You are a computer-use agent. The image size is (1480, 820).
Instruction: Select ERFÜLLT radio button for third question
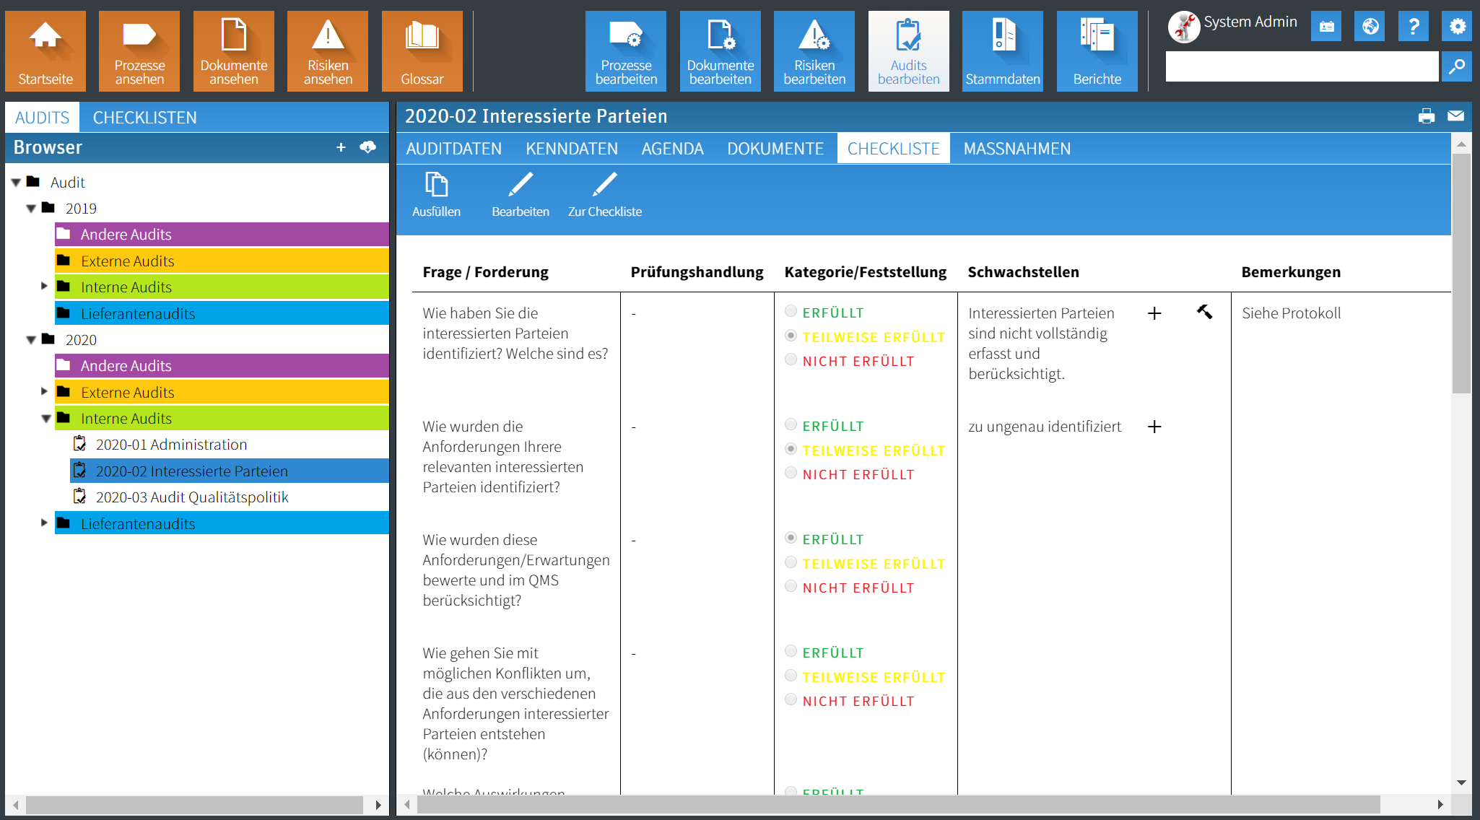(791, 538)
